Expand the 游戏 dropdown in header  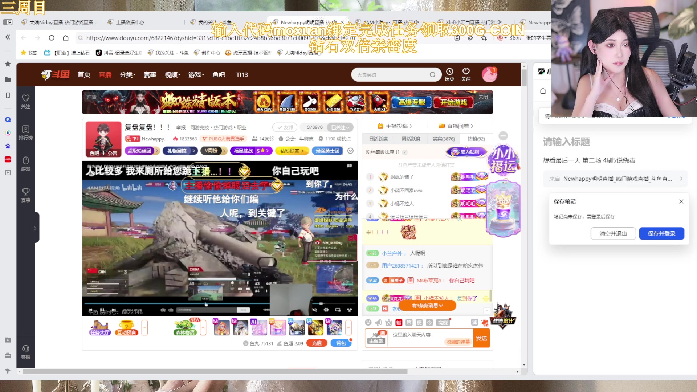[x=196, y=74]
